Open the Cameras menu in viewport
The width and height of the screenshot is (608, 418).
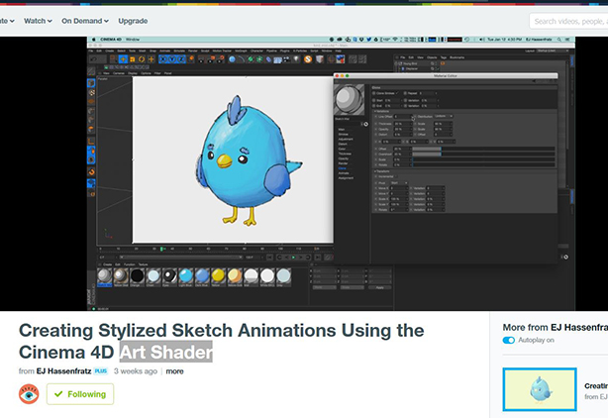pos(119,73)
